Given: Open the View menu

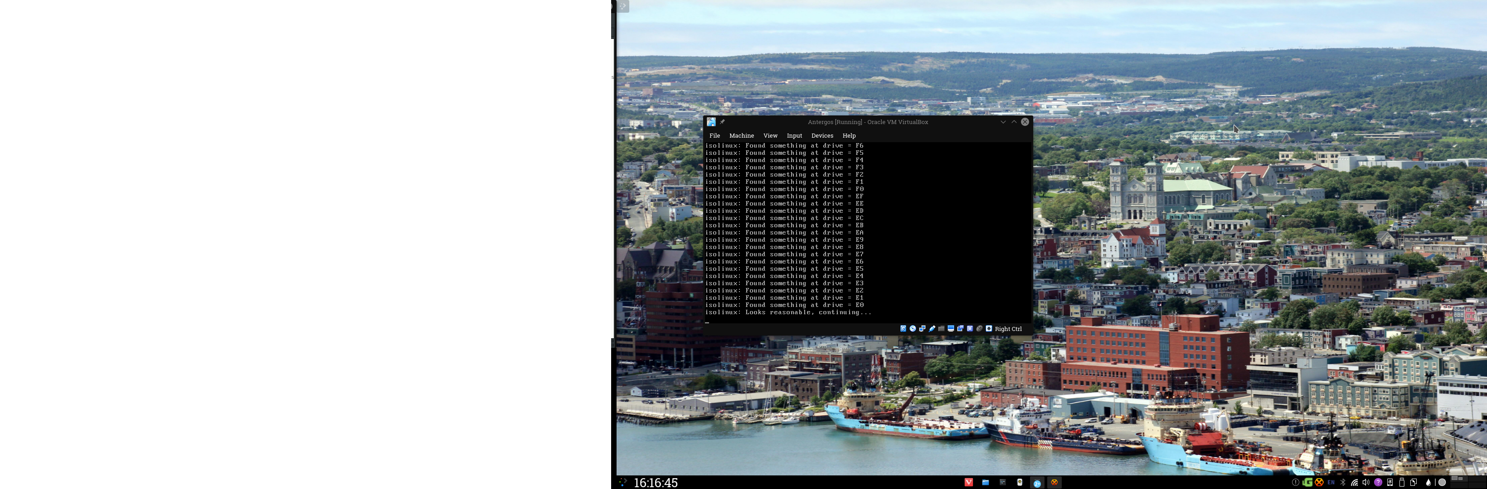Looking at the screenshot, I should coord(770,135).
